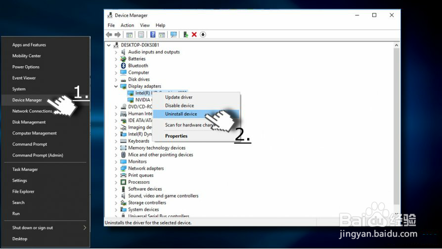Select Software devices in the tree
This screenshot has height=249, width=442.
coord(145,189)
